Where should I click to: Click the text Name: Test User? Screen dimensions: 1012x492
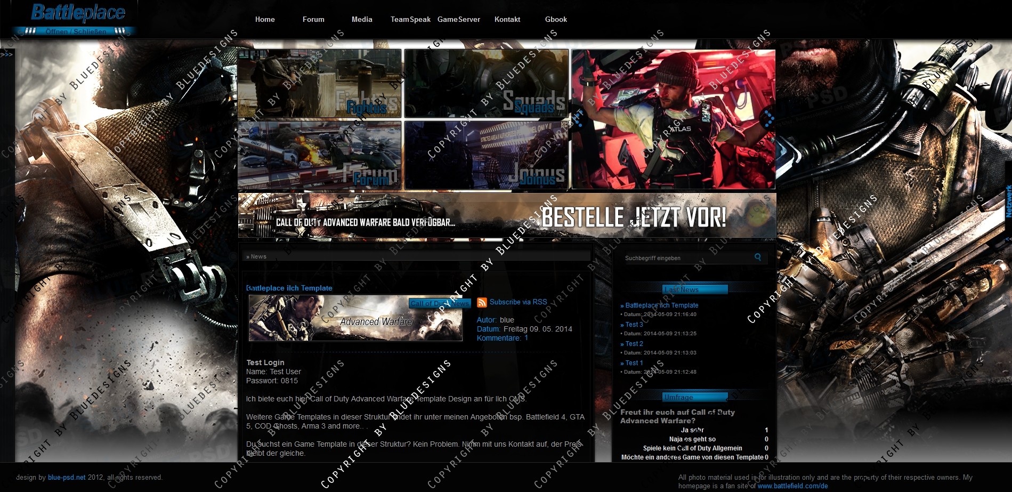coord(273,372)
